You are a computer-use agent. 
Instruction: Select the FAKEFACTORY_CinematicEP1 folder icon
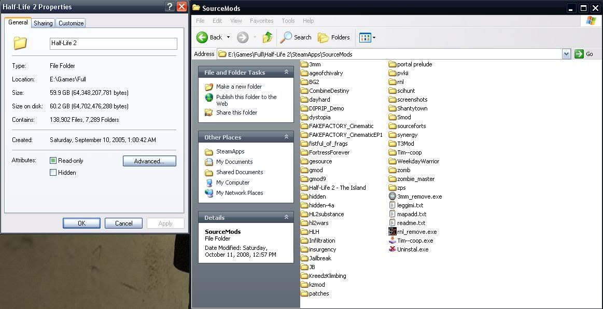tap(304, 135)
